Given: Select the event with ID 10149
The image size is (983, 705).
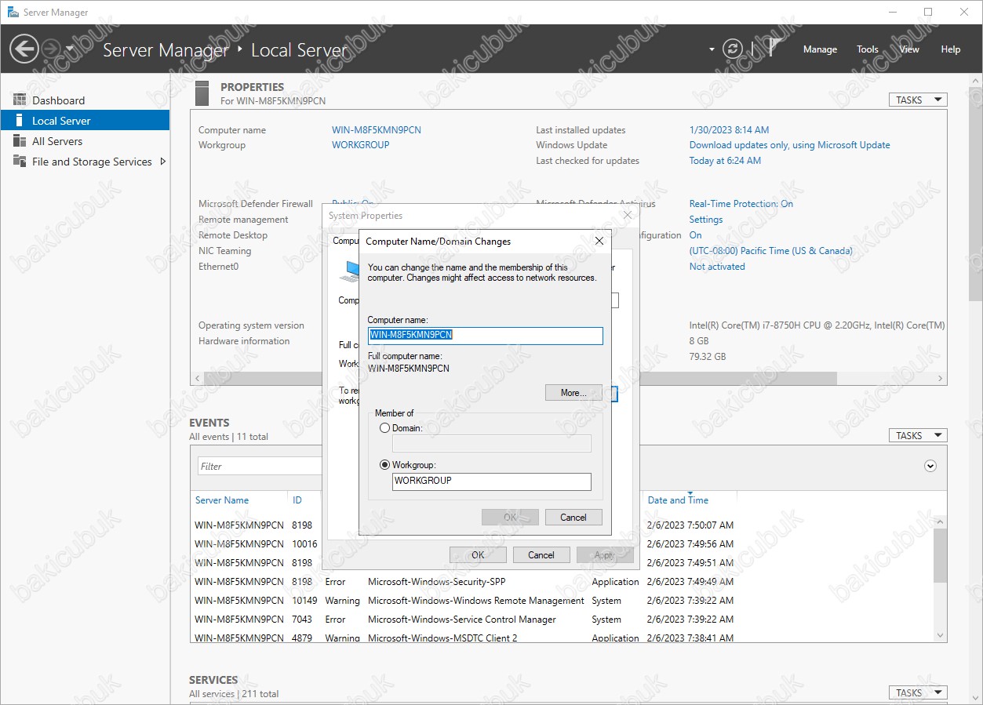Looking at the screenshot, I should point(304,601).
